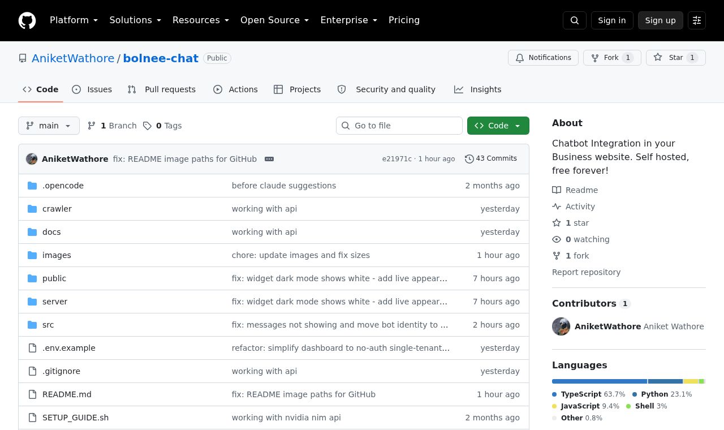Open bolnee-chat repository link

point(161,58)
